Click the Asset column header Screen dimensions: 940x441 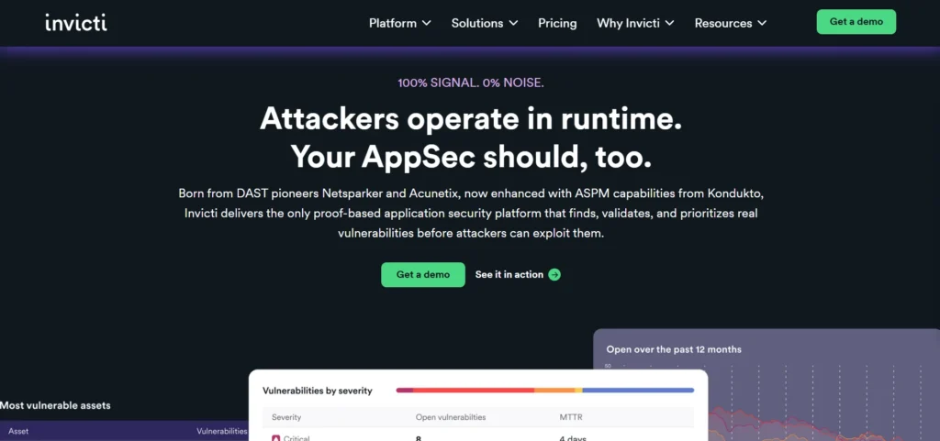18,431
